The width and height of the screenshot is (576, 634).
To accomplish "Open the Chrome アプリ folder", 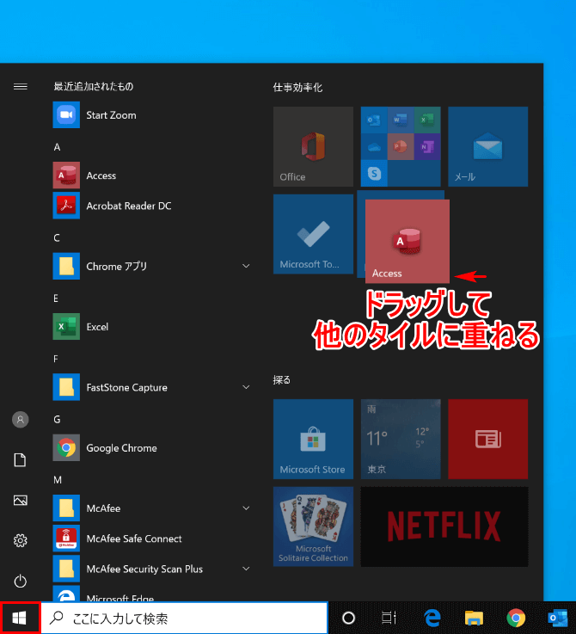I will 151,267.
